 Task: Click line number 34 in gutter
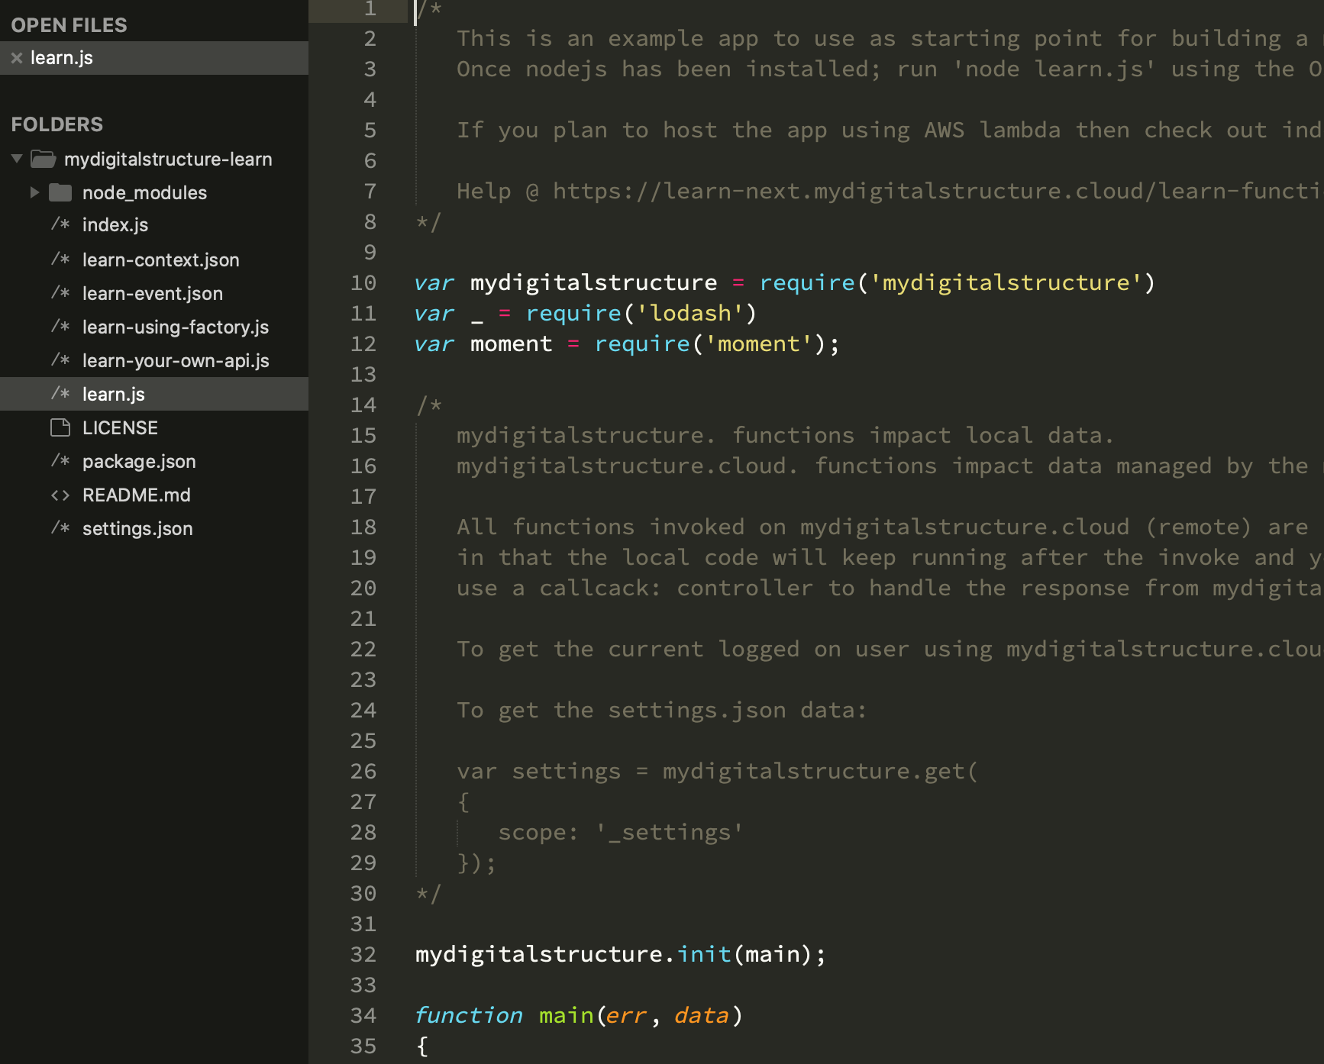pos(363,1016)
